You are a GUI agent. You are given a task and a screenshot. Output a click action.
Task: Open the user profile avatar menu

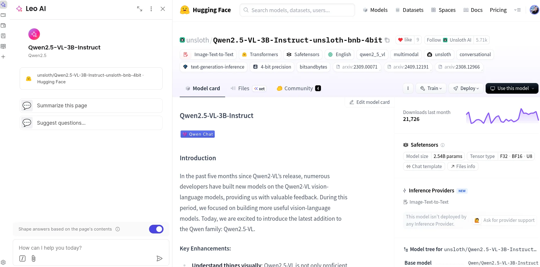pyautogui.click(x=534, y=10)
